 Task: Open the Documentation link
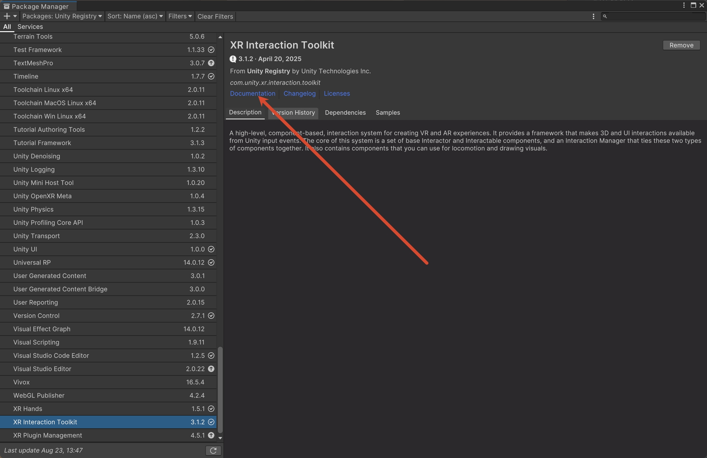click(x=252, y=93)
